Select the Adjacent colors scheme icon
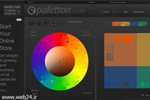Viewport: 150px width, 100px height. [x=39, y=23]
